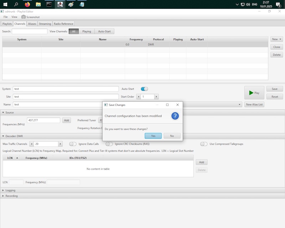Click No to discard changes
285x228 pixels.
tap(172, 136)
